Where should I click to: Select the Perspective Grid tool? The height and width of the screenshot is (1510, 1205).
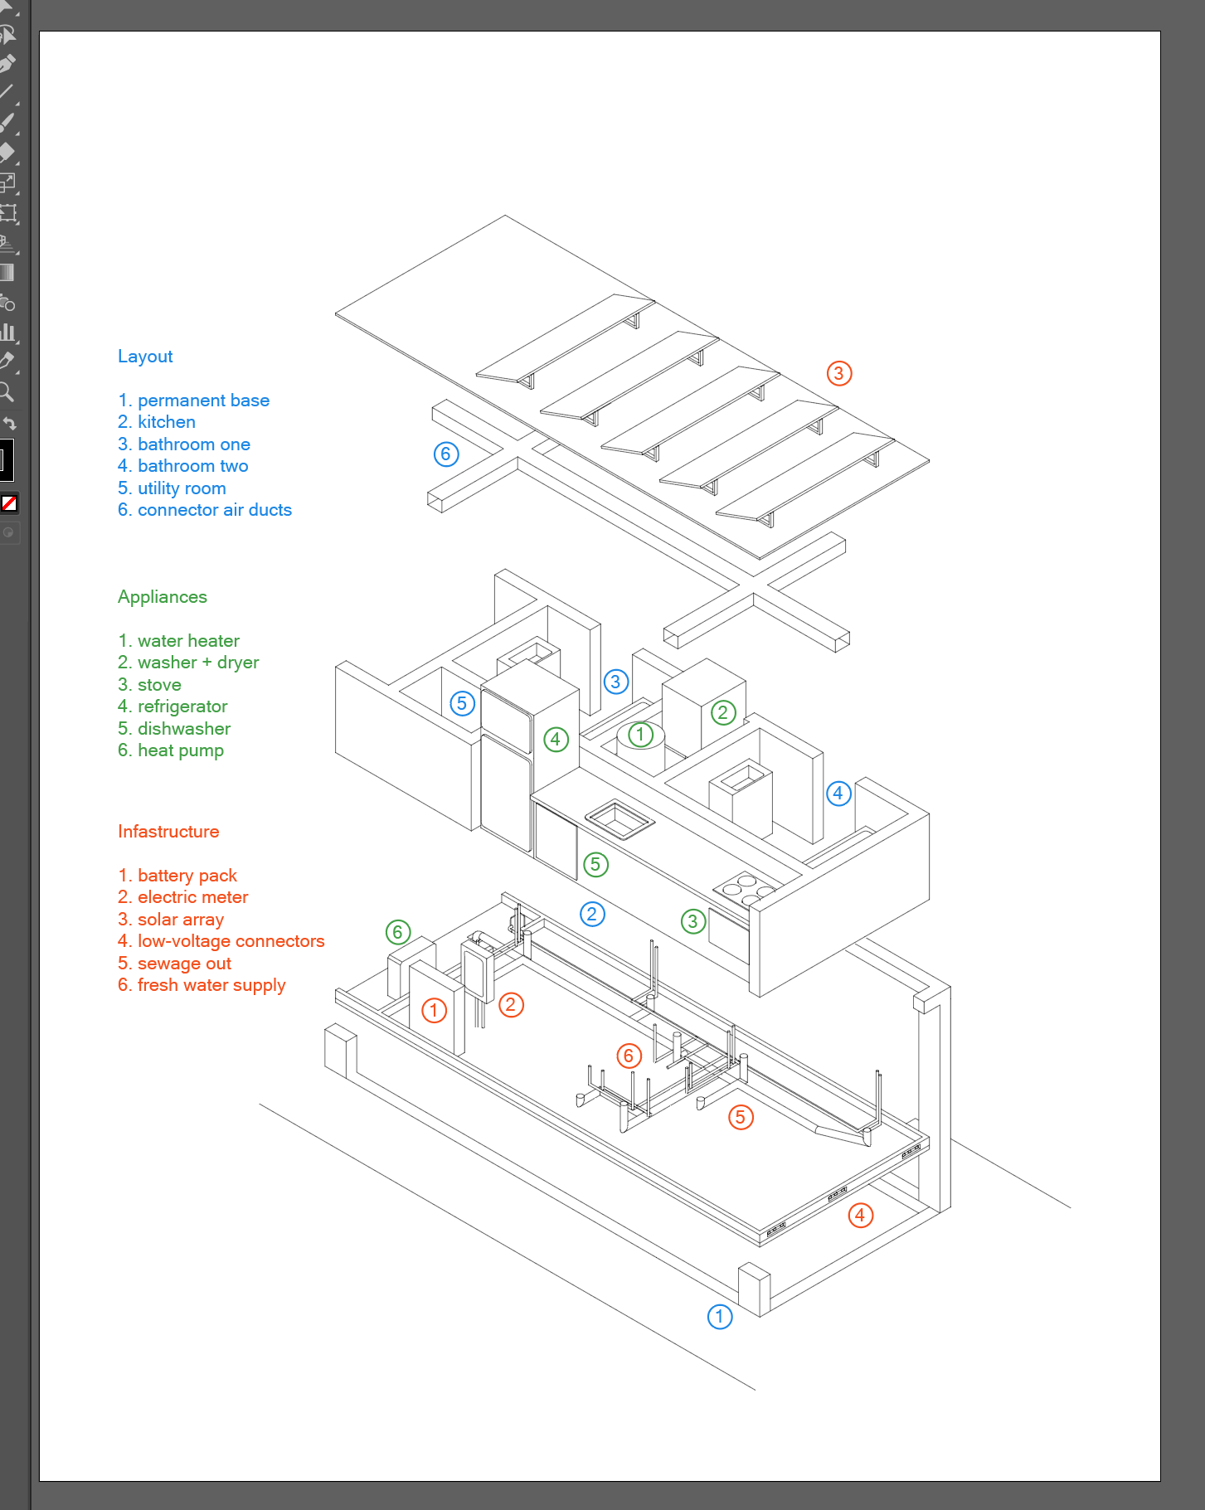(x=7, y=244)
